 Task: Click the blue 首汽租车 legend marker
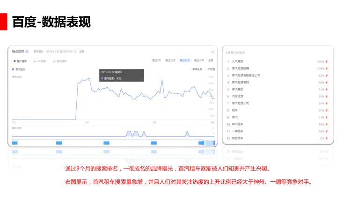13,69
